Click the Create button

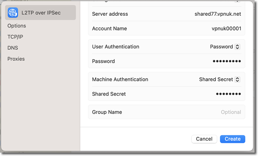click(x=233, y=139)
